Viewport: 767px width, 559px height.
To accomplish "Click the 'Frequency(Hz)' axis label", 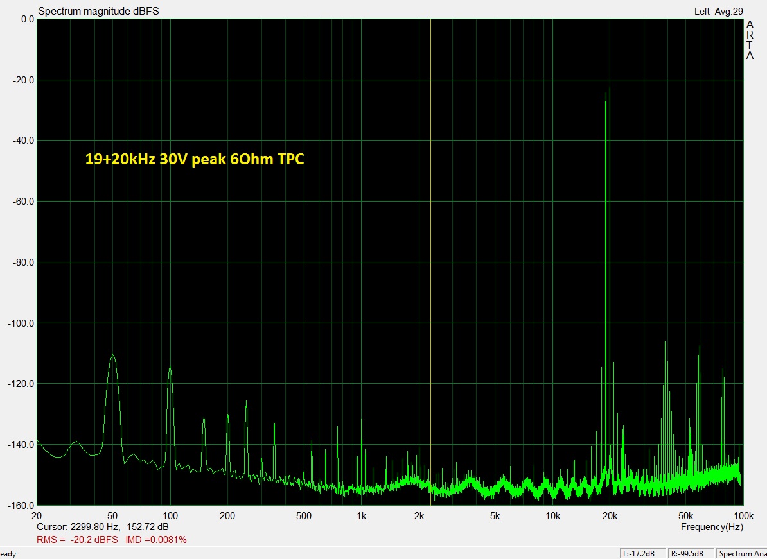I will click(712, 527).
